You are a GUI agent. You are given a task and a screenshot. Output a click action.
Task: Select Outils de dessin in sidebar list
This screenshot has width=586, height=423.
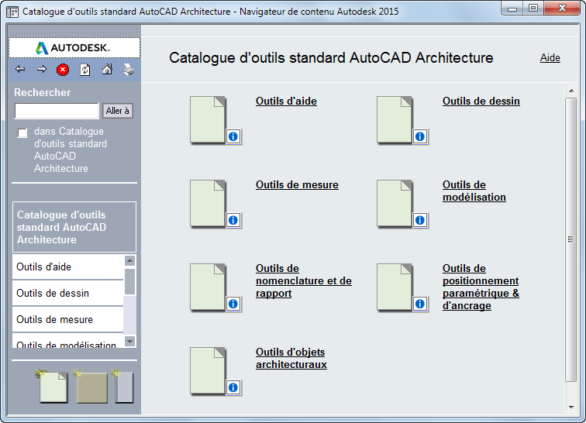coord(67,294)
